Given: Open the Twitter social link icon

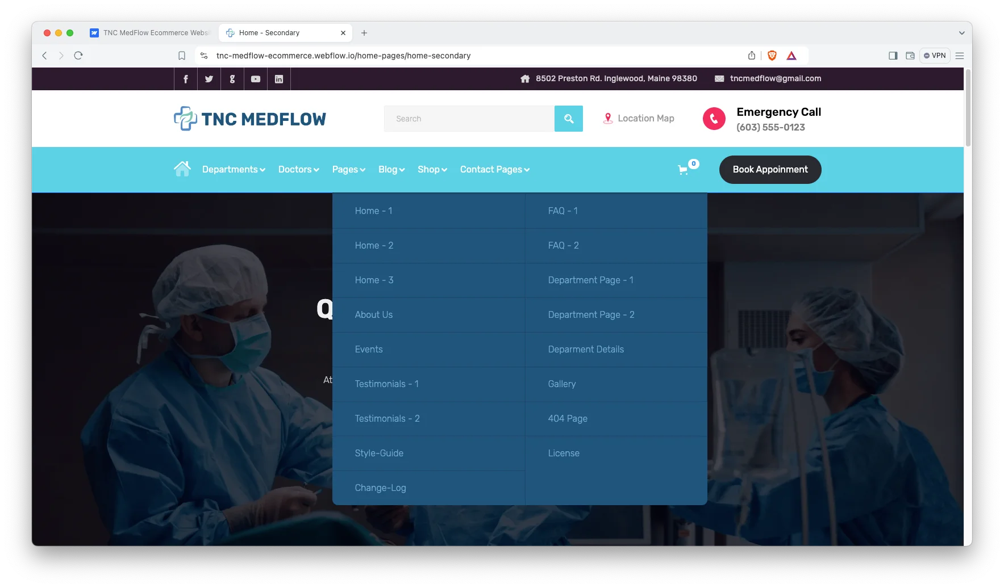Looking at the screenshot, I should pyautogui.click(x=209, y=79).
